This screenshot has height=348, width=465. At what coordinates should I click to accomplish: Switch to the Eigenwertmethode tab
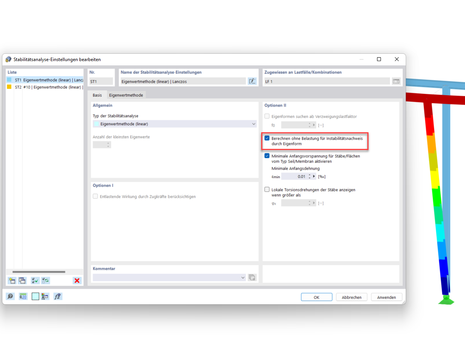pos(126,94)
